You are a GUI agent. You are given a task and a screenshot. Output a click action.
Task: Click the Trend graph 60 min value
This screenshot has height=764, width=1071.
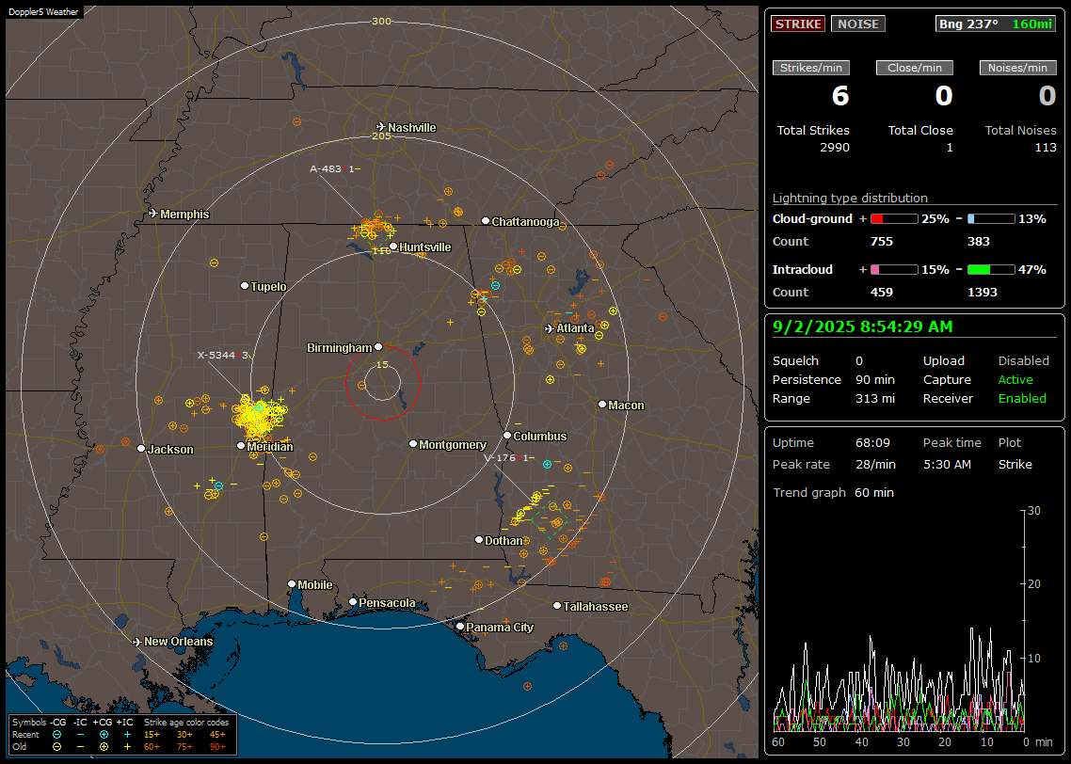pyautogui.click(x=874, y=493)
